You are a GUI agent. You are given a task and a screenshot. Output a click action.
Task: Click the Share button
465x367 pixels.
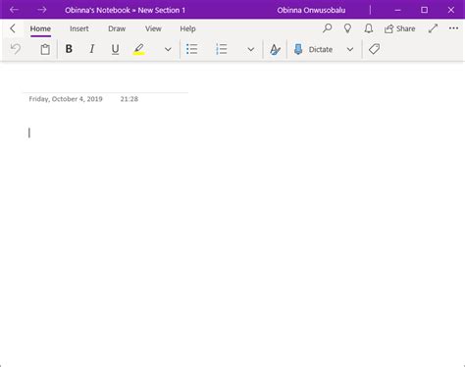[x=399, y=28]
